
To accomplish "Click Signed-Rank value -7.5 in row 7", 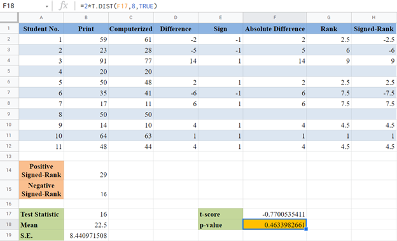I will pyautogui.click(x=374, y=93).
